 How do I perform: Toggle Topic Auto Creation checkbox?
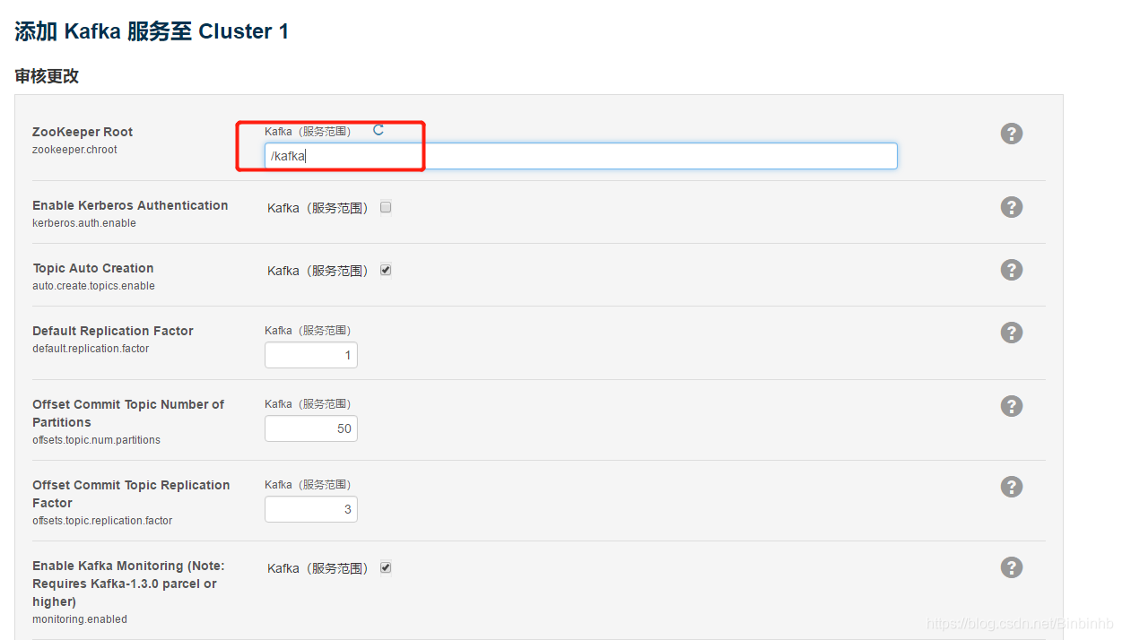click(386, 270)
